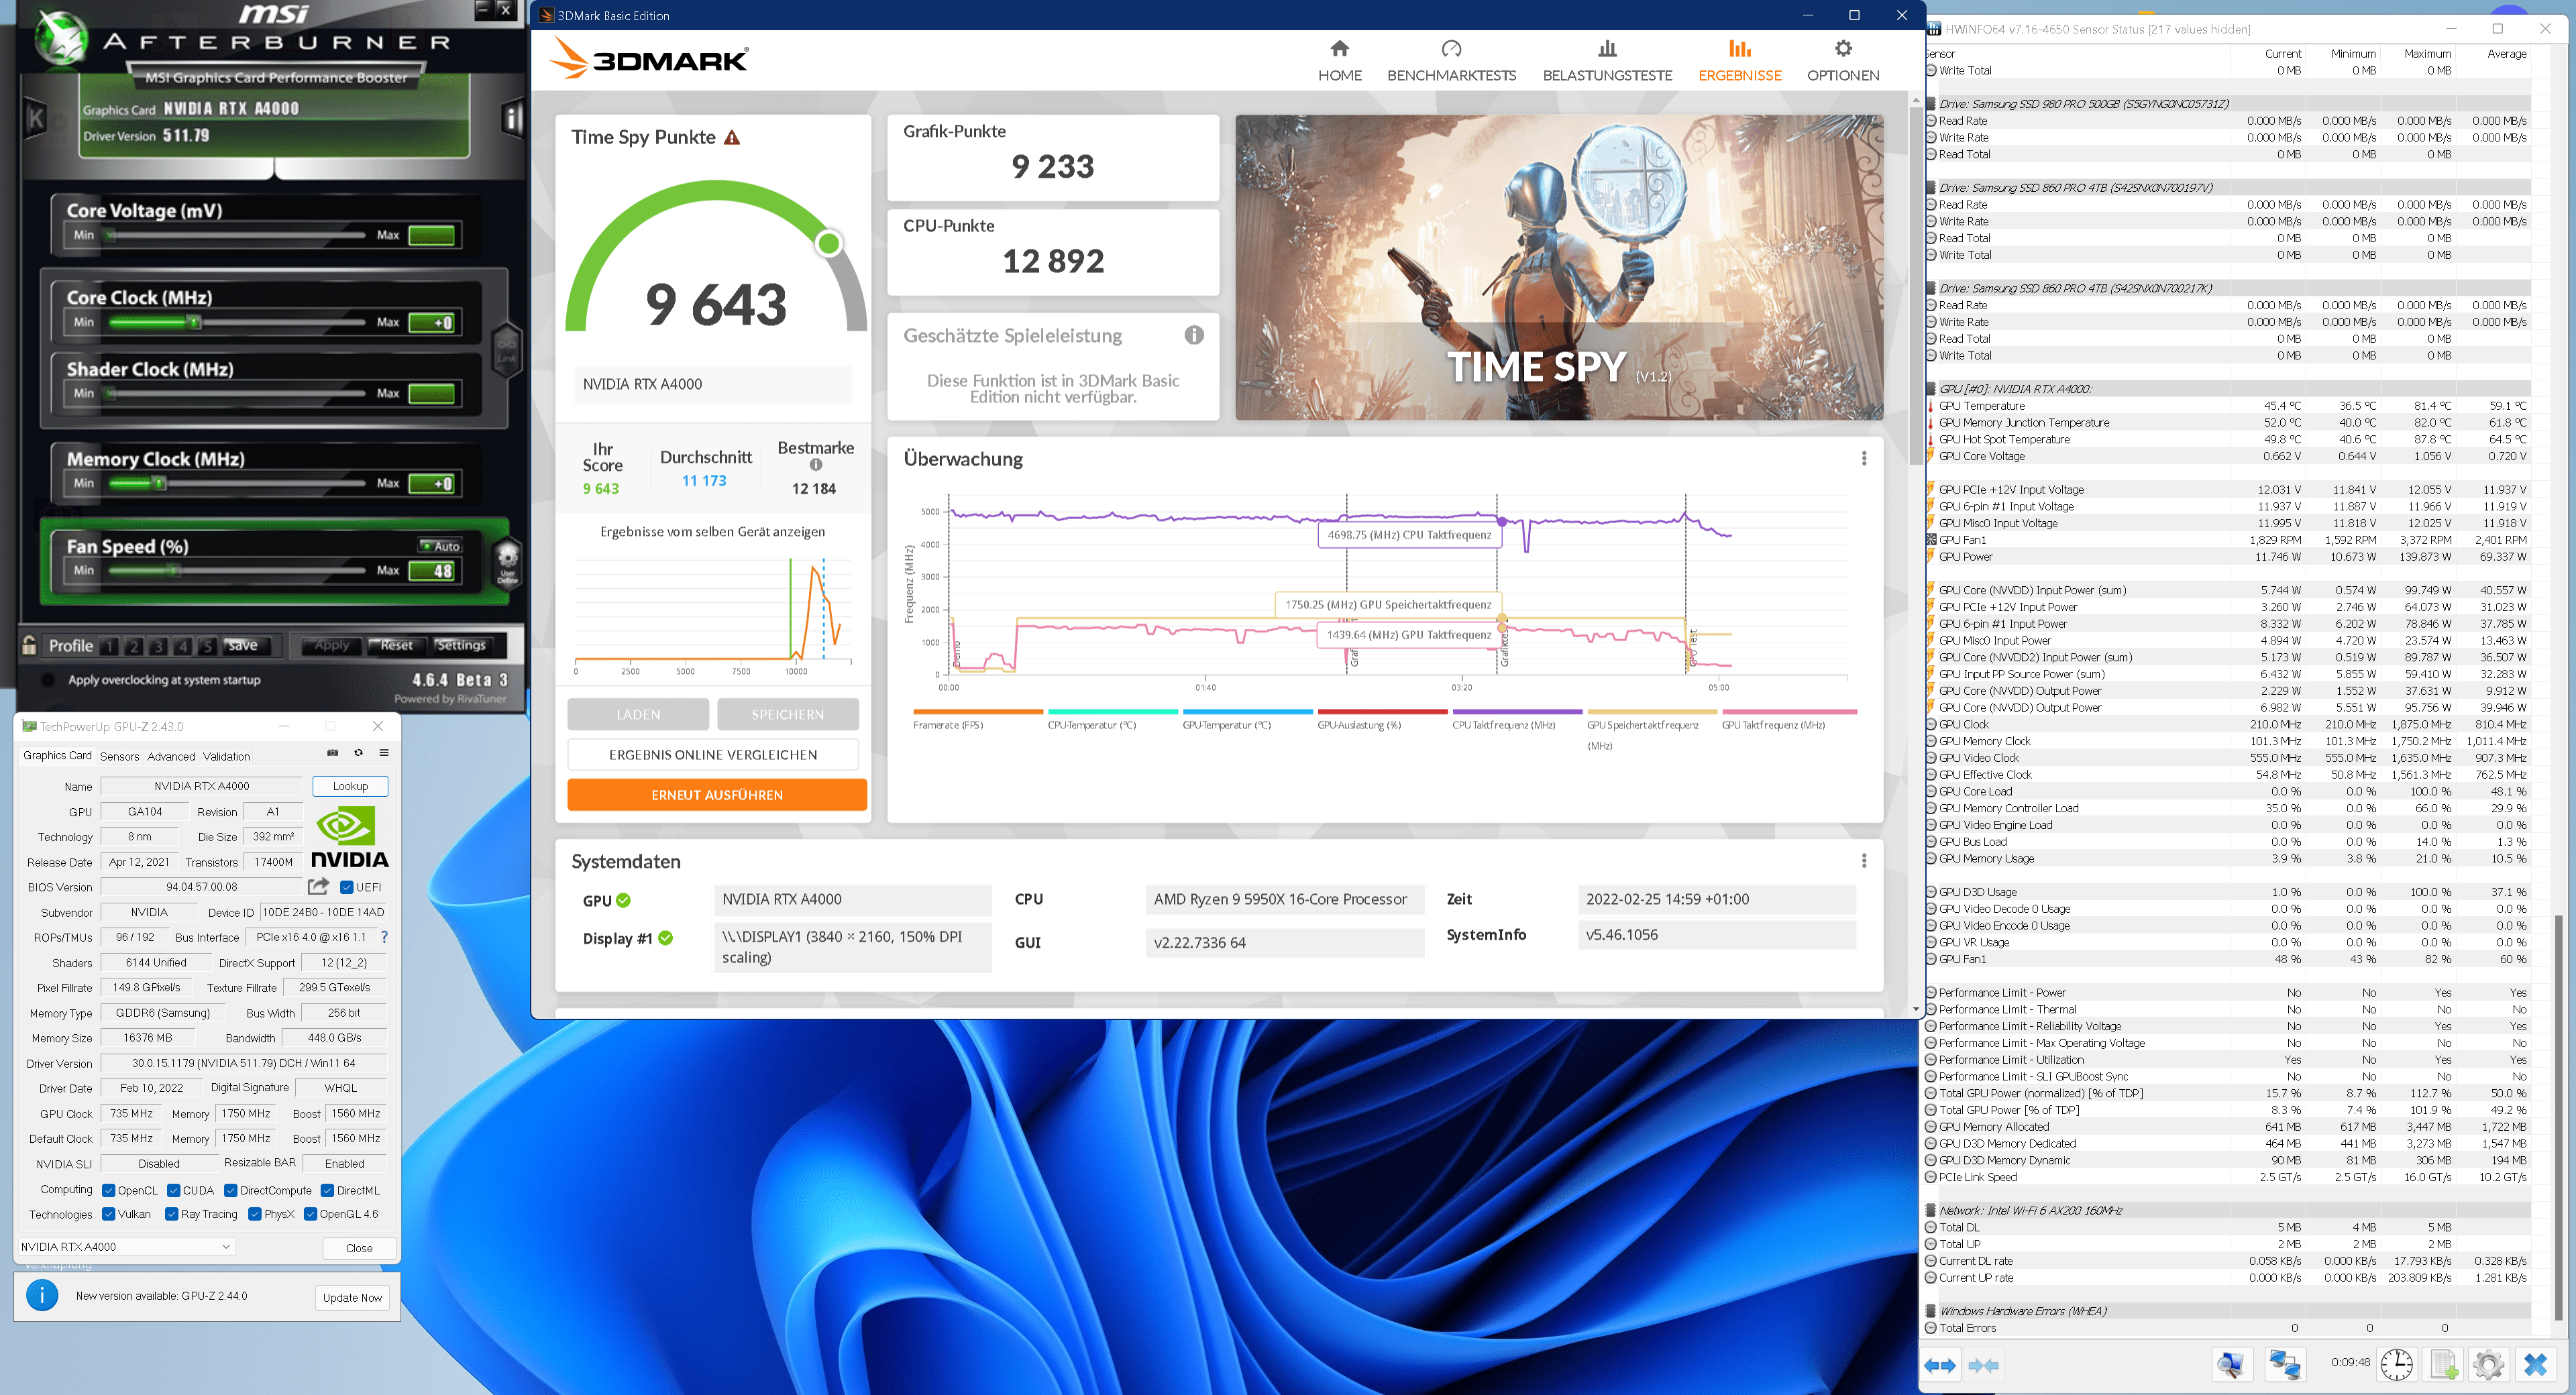Screen dimensions: 2576x1395
Task: Open the GPU-Z hamburger menu
Action: pos(383,753)
